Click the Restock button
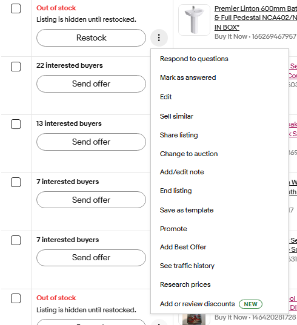This screenshot has width=297, height=325. click(91, 38)
